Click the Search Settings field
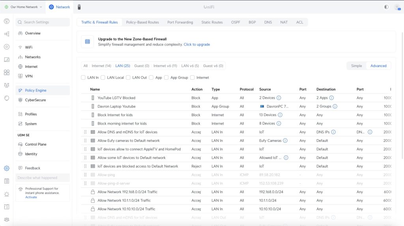 pyautogui.click(x=43, y=22)
